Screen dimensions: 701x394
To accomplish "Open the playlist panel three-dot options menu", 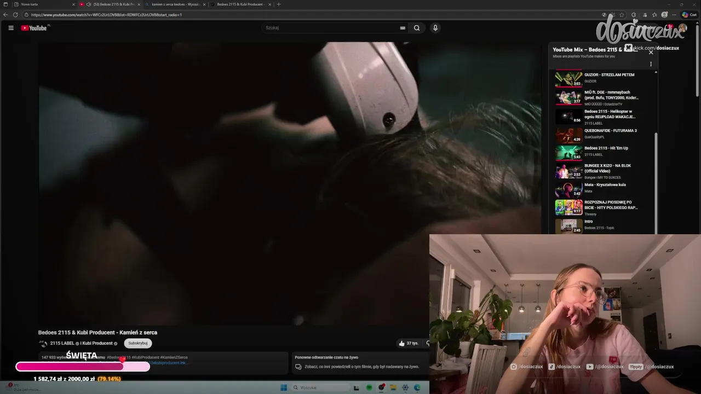I will point(651,64).
